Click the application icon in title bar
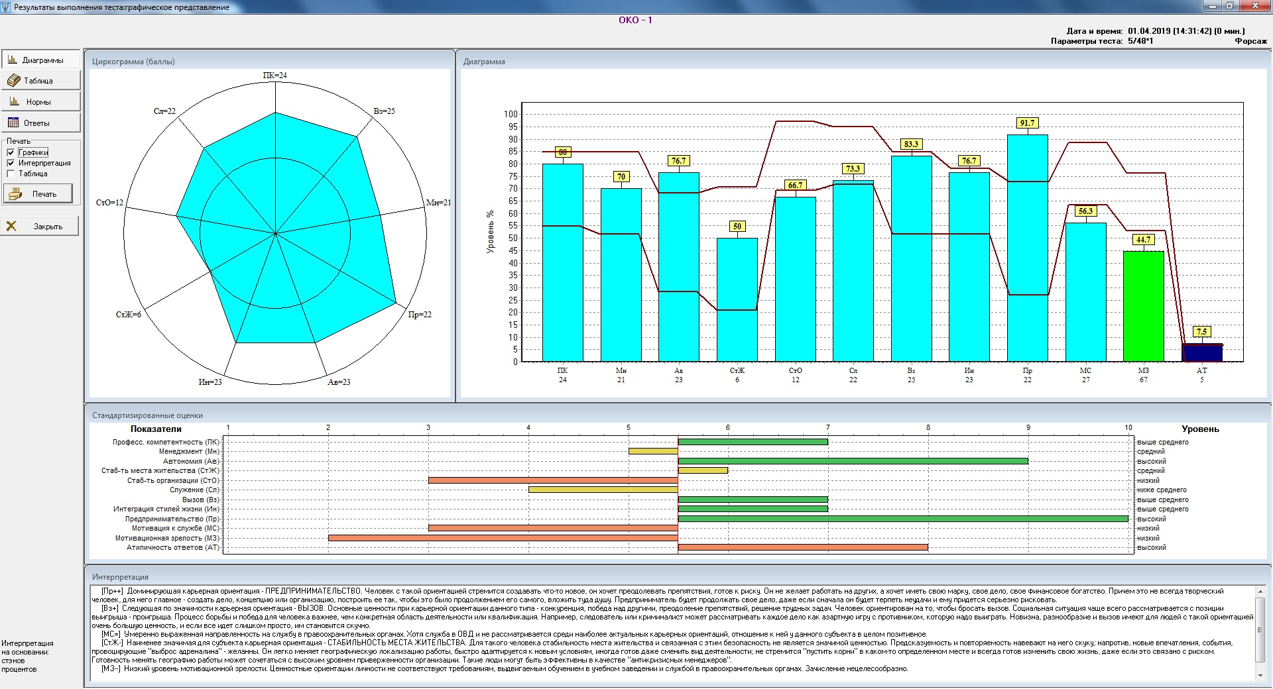 tap(7, 7)
